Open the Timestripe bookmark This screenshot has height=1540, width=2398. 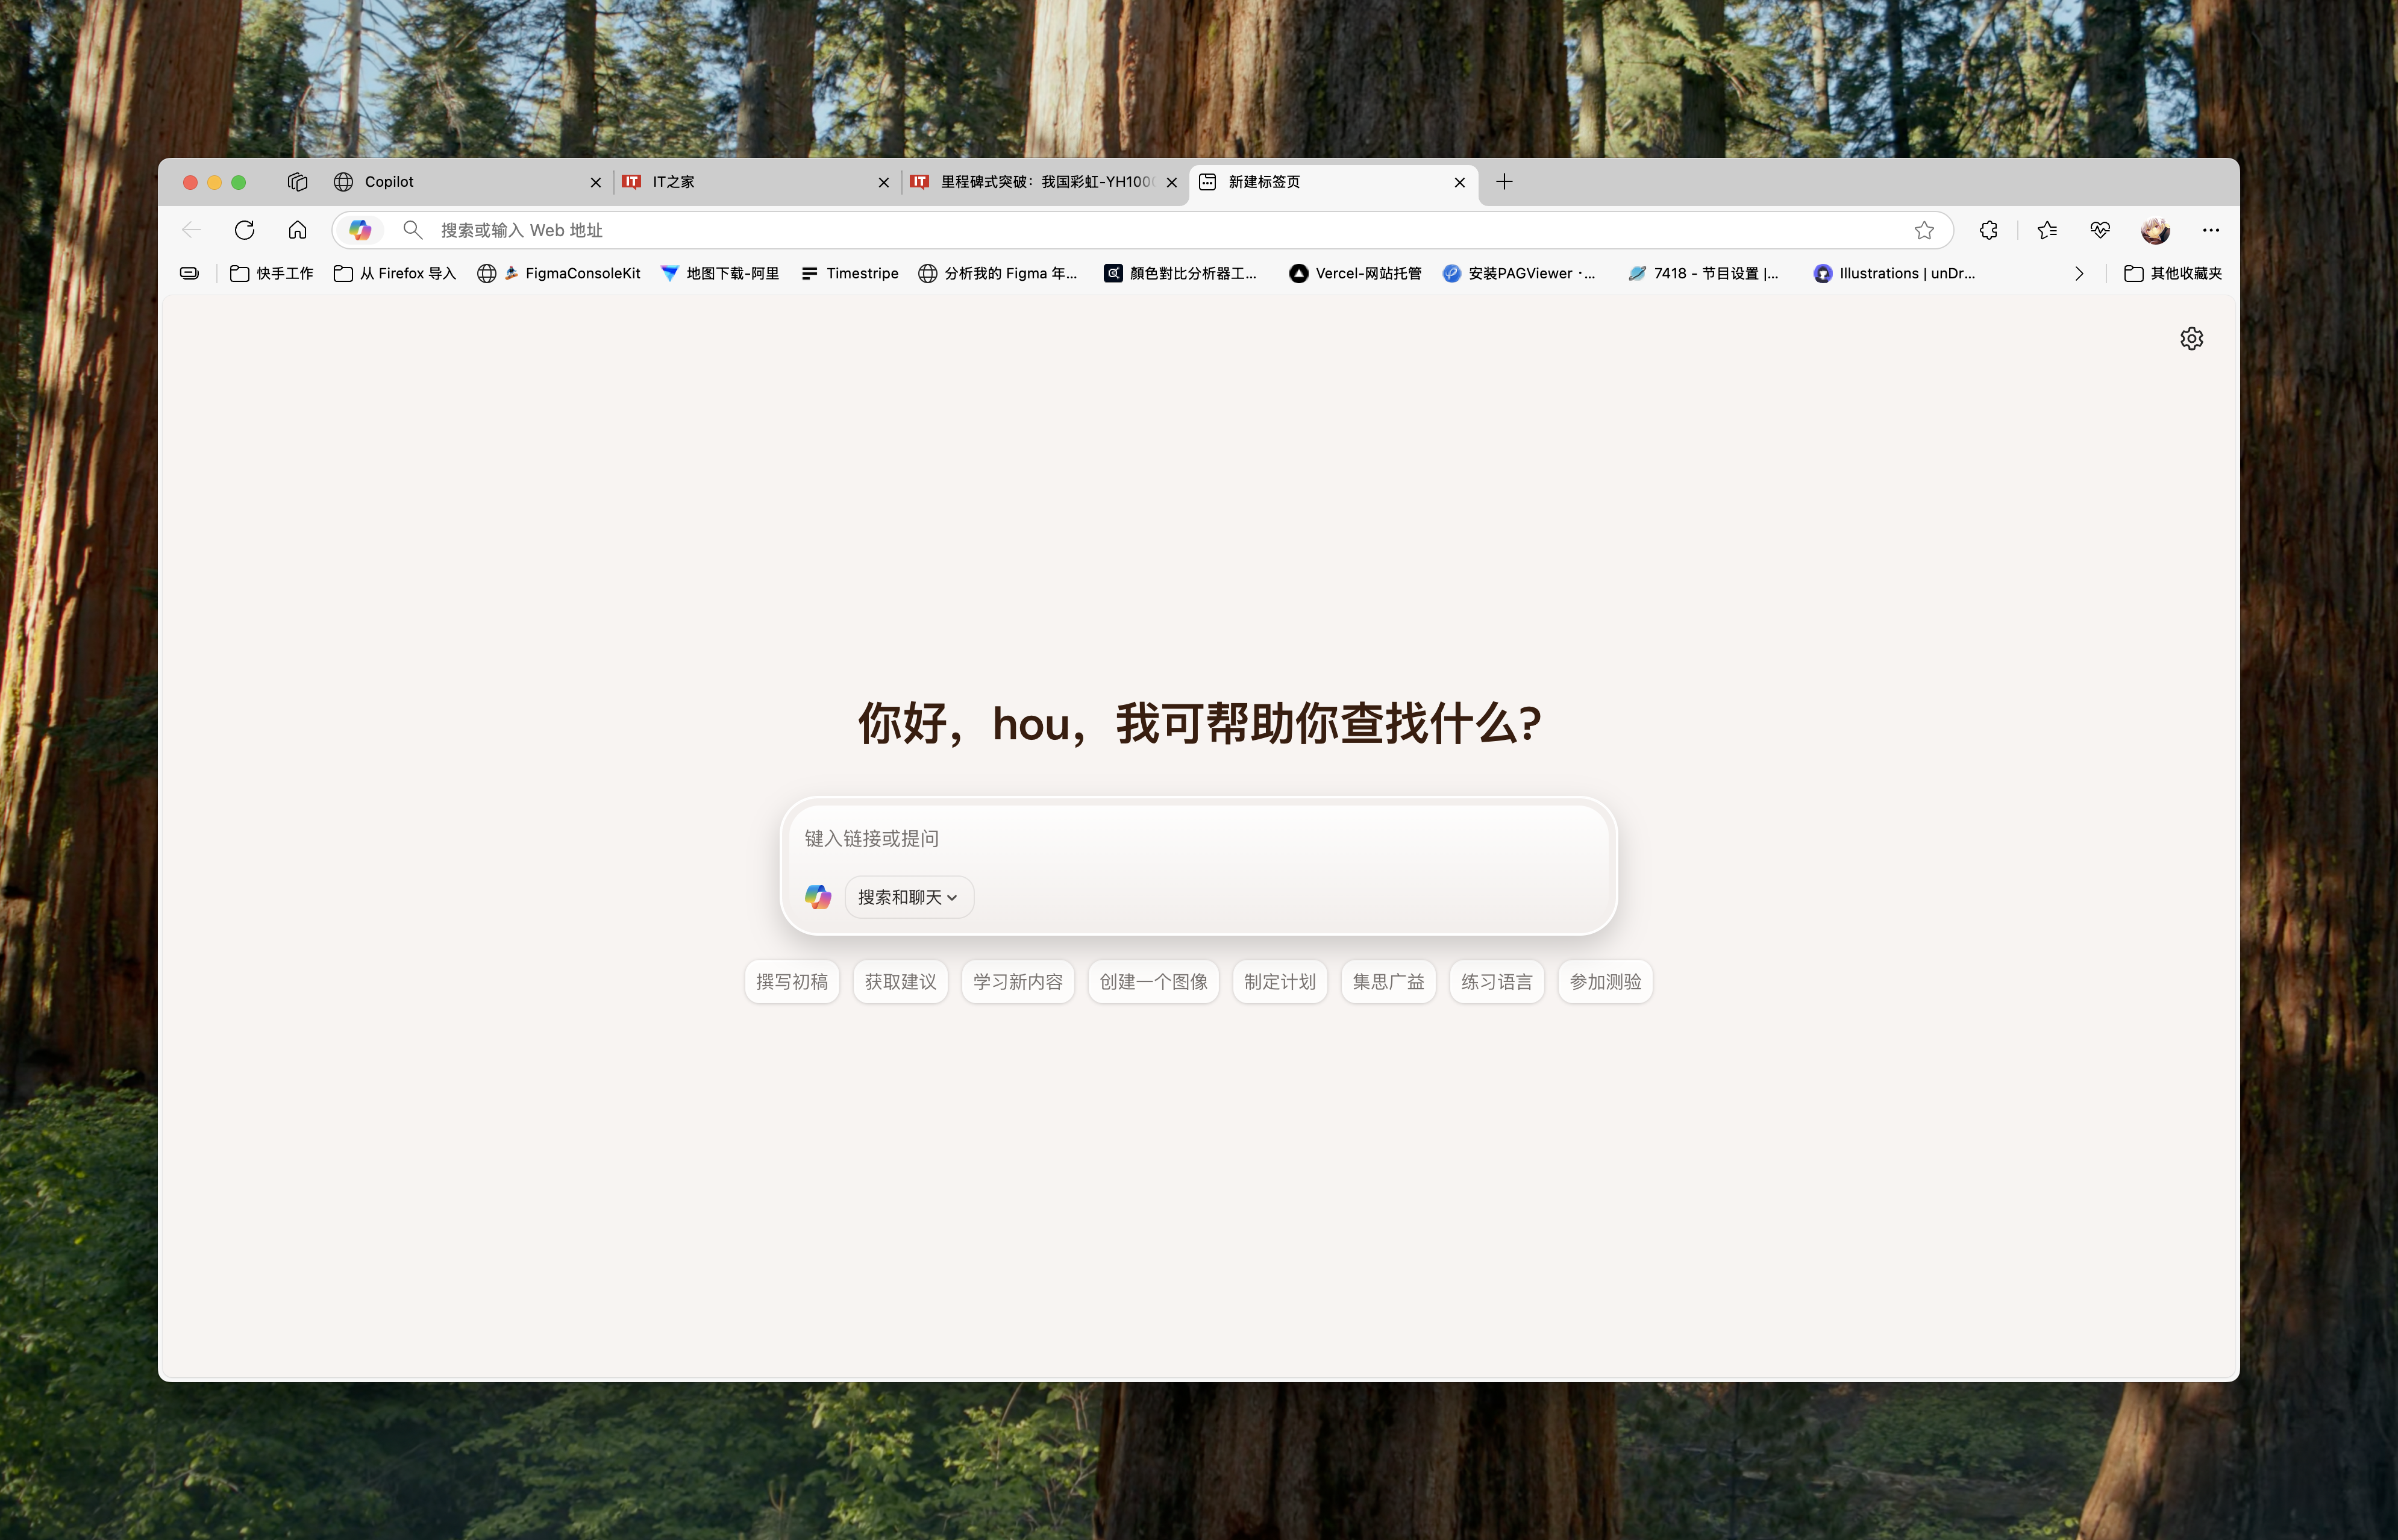[850, 273]
